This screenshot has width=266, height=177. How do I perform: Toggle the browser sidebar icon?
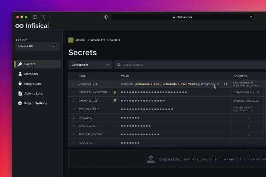(x=35, y=17)
